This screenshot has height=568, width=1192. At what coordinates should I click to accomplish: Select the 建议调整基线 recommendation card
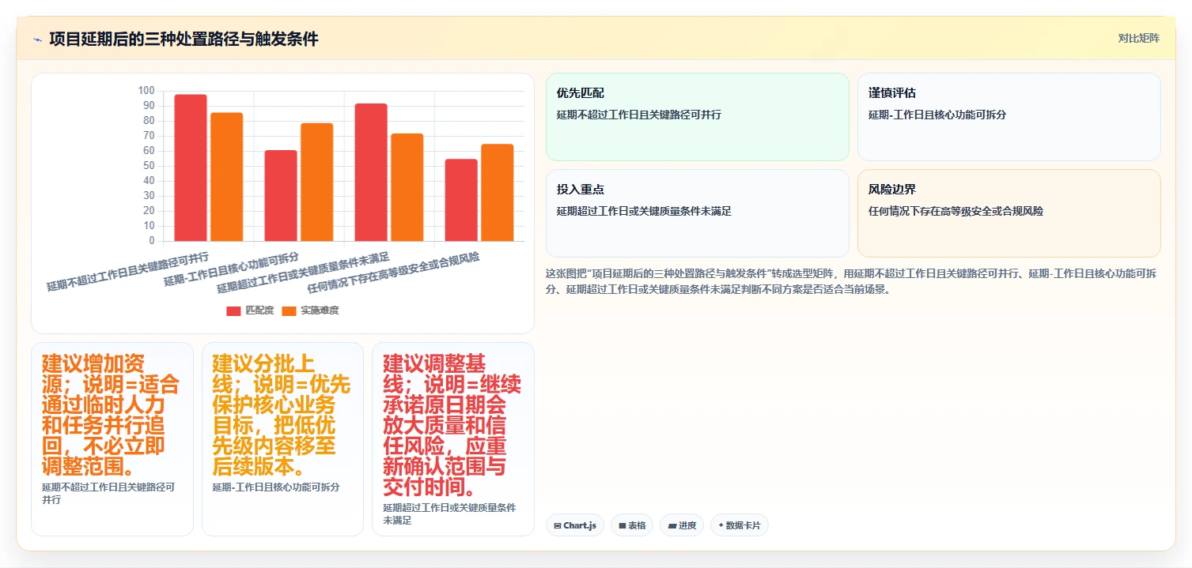pyautogui.click(x=453, y=439)
